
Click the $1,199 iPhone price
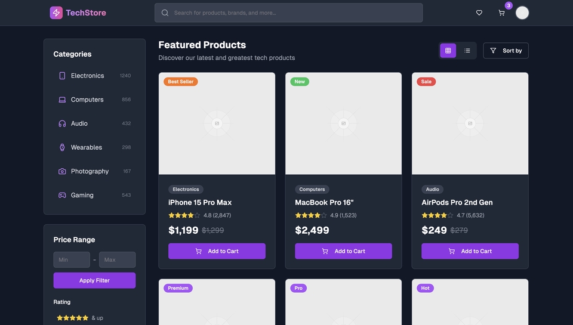183,230
